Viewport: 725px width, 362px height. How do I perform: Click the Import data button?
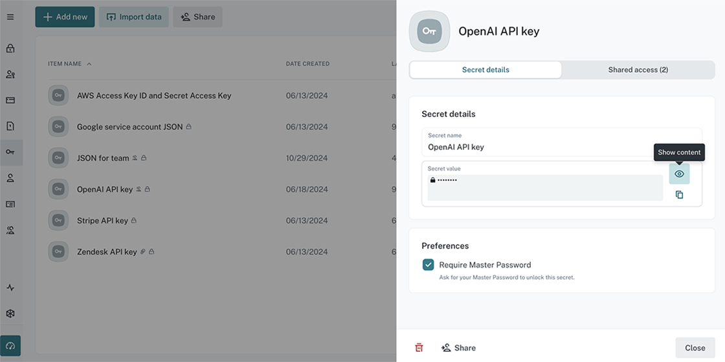134,17
